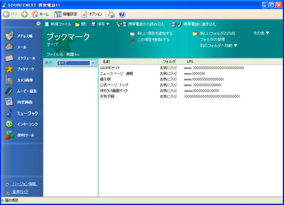Open the バージョン情報 link
Screen dimensions: 284x205
tap(24, 184)
